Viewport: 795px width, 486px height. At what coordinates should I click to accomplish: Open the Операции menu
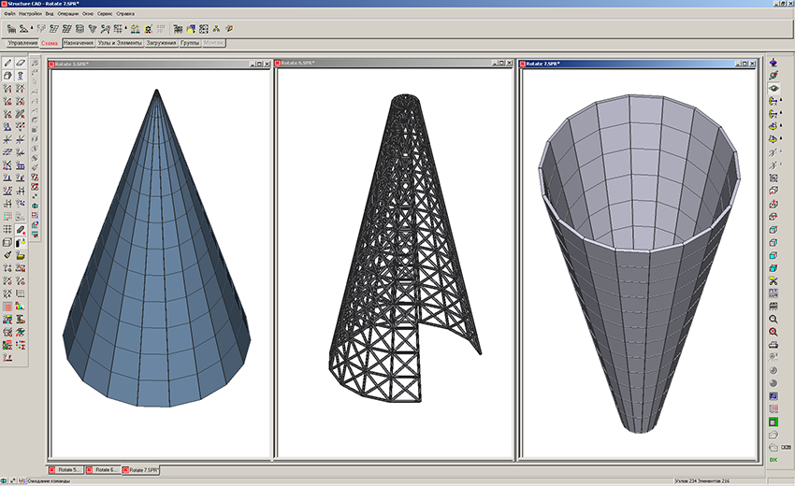[x=68, y=15]
